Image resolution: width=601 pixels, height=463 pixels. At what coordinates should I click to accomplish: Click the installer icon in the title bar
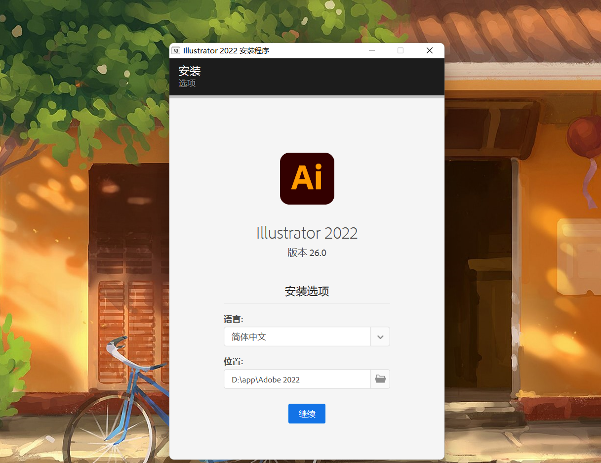176,50
